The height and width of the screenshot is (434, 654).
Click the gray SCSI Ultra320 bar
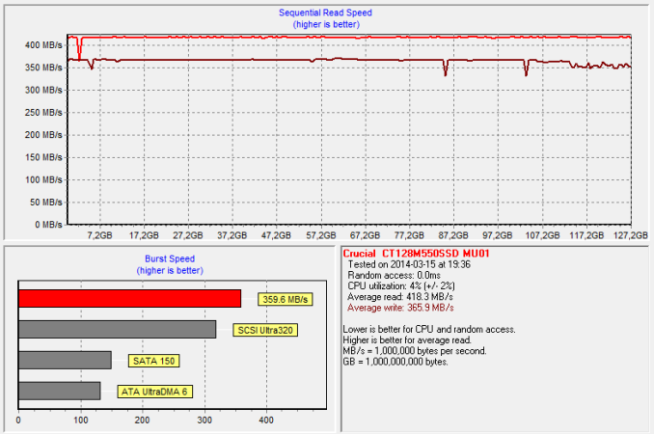[118, 329]
